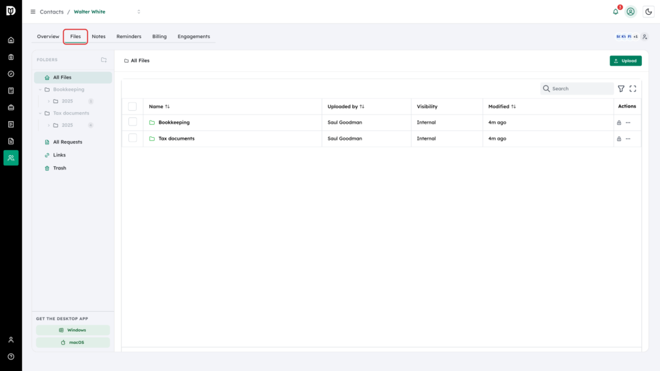This screenshot has width=660, height=371.
Task: Open the help question mark icon
Action: click(x=11, y=356)
